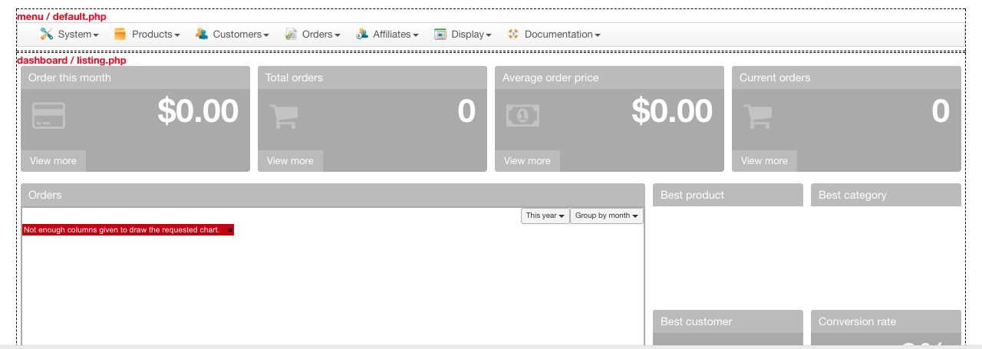The height and width of the screenshot is (349, 982).
Task: Click the banknote icon in Average order price
Action: 522,116
